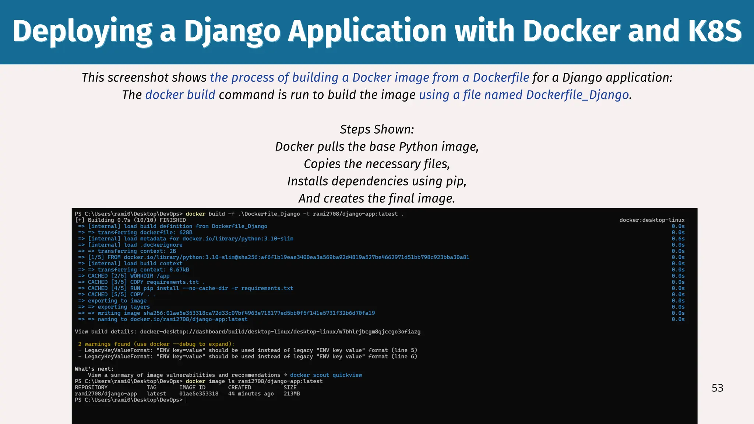Click the terminal cursor at final prompt
Viewport: 754px width, 424px height.
click(x=186, y=400)
